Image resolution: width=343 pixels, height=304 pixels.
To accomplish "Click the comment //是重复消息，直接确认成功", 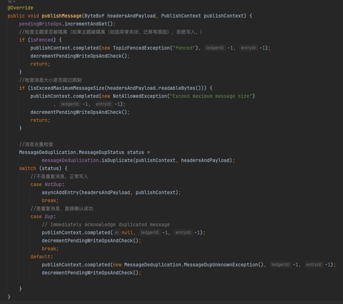I will click(x=62, y=208).
